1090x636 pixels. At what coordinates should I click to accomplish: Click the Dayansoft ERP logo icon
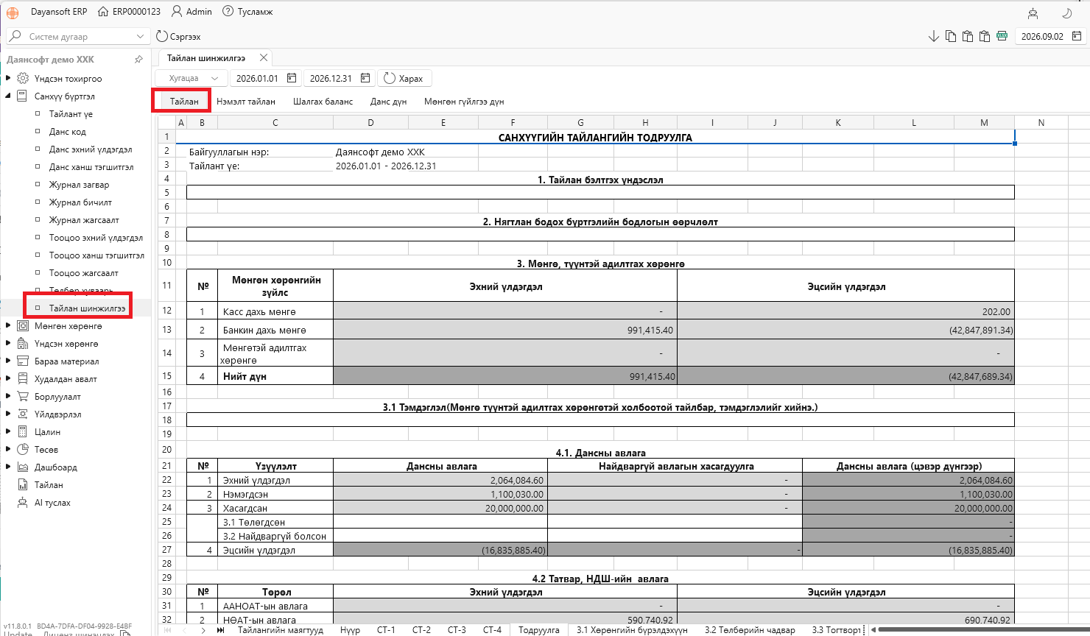click(13, 12)
